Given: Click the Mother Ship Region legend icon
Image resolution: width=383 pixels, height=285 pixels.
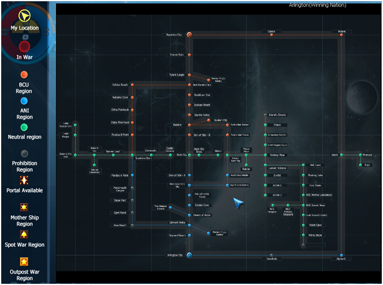Looking at the screenshot, I should 24,207.
